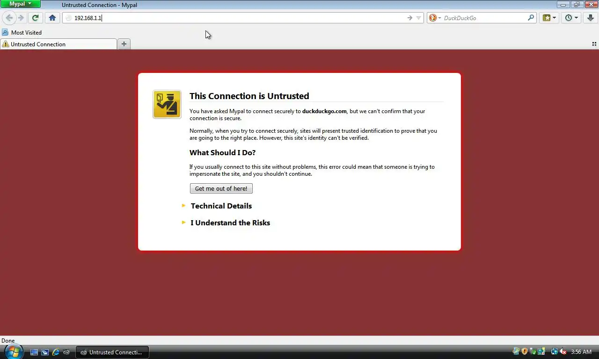Open the Windows Start orb
599x359 pixels.
click(13, 352)
